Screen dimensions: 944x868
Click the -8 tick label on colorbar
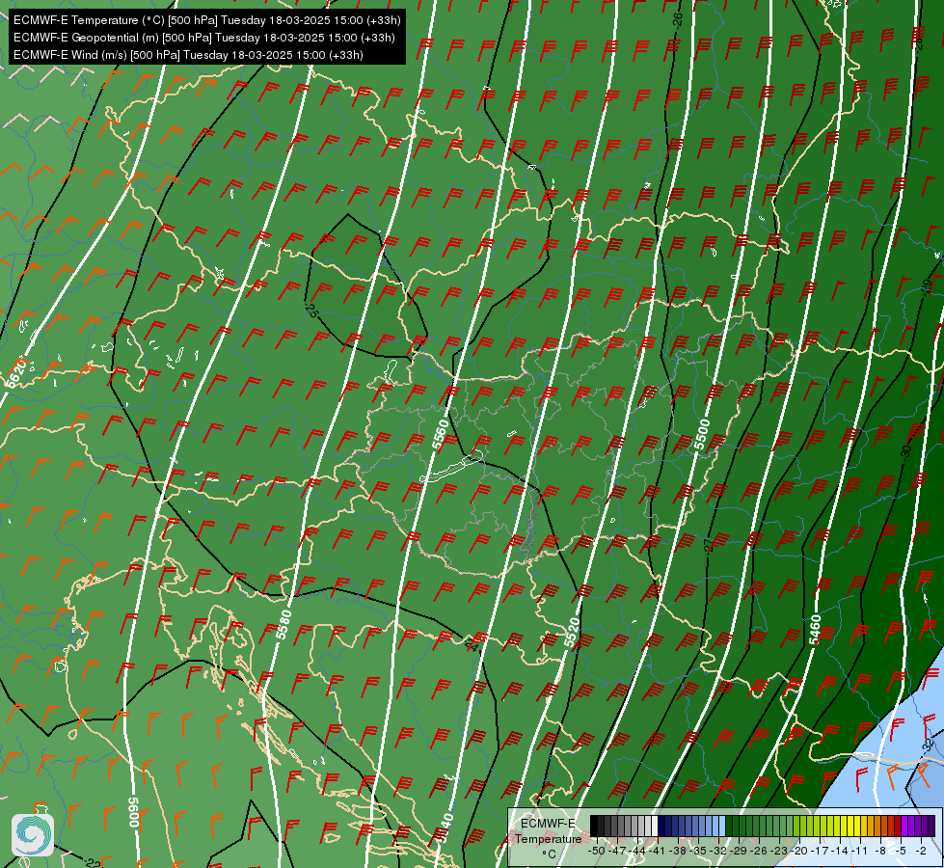point(882,851)
